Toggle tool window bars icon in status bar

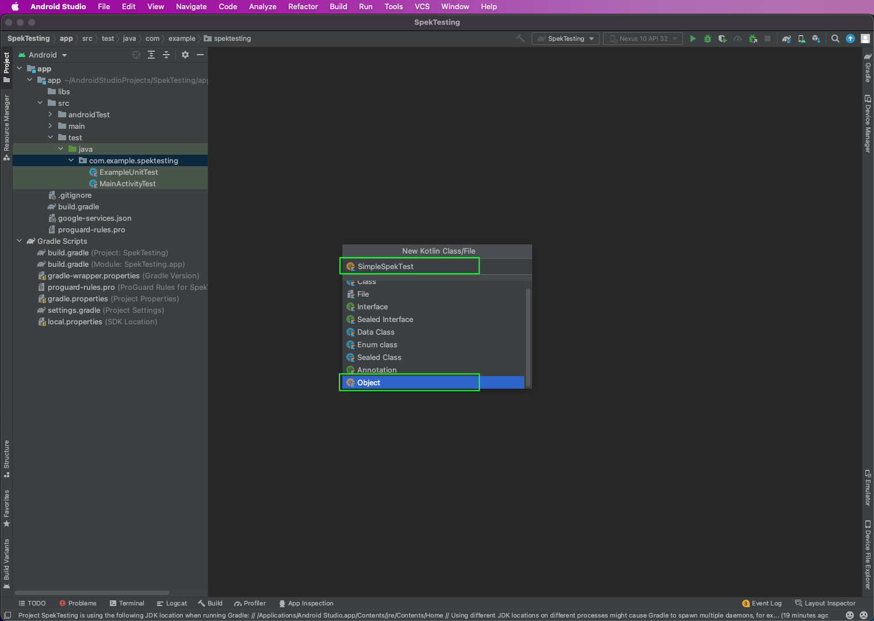click(7, 615)
